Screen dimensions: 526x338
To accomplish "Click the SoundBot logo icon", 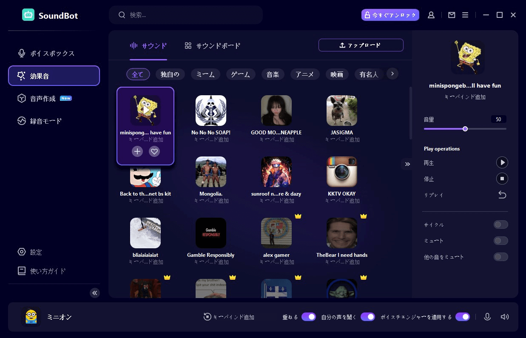I will point(28,15).
